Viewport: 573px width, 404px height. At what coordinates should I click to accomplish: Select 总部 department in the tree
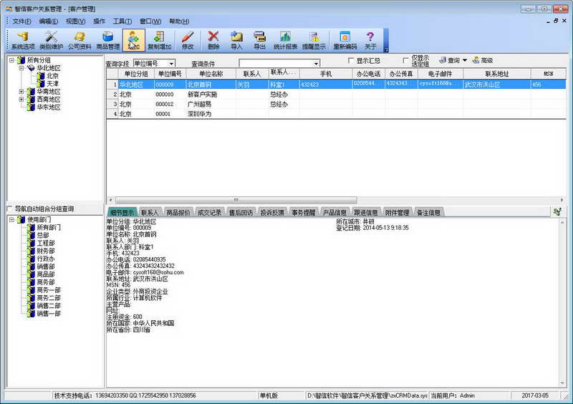43,235
